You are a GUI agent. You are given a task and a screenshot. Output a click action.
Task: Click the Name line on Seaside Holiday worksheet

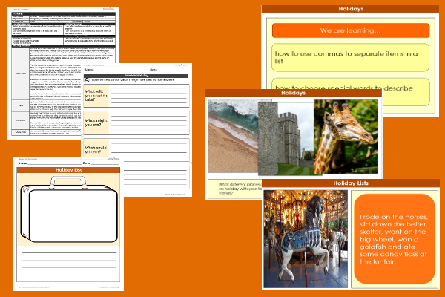(x=122, y=70)
